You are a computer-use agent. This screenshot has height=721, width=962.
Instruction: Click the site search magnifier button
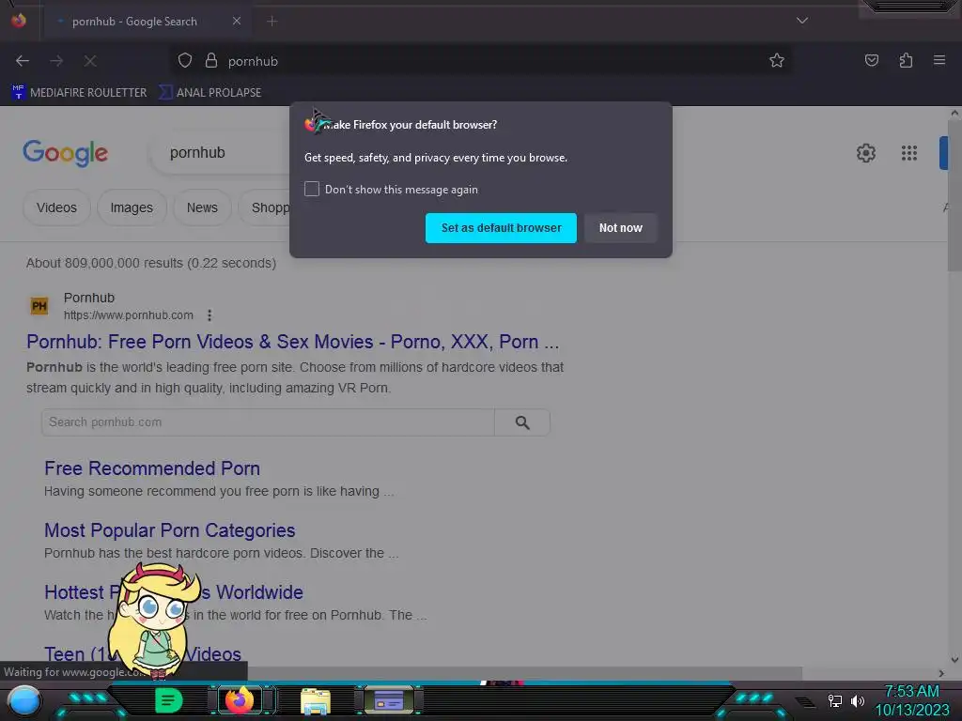point(522,422)
